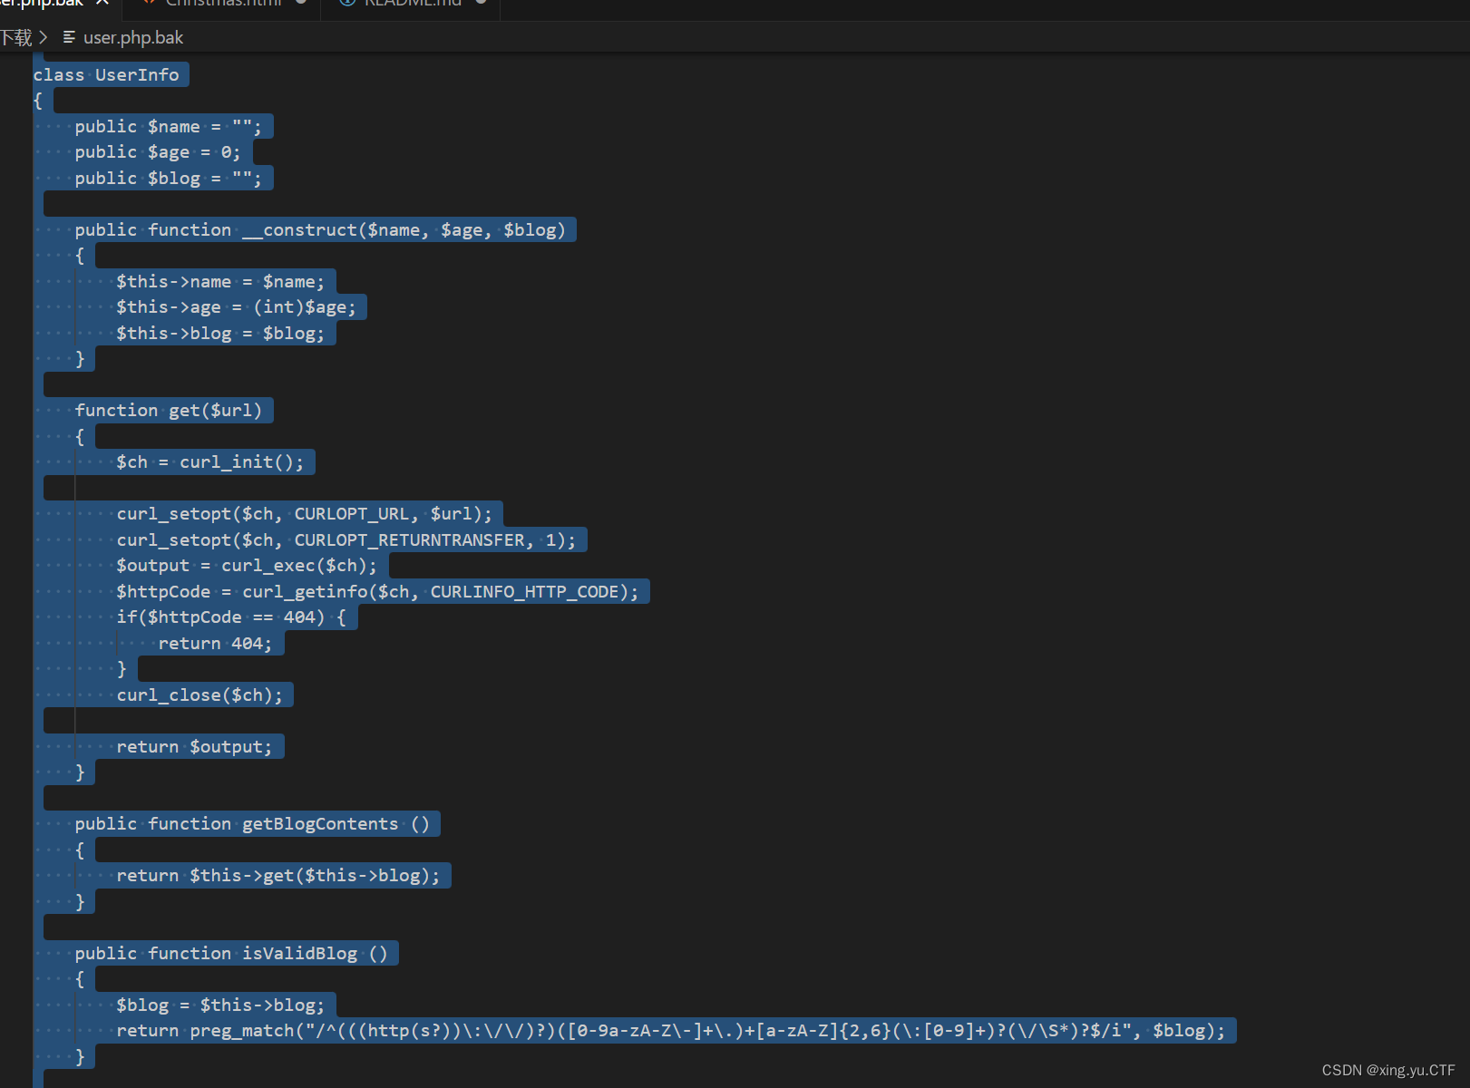Click '$this->age = (int)$age;' line
This screenshot has height=1088, width=1470.
pos(237,307)
